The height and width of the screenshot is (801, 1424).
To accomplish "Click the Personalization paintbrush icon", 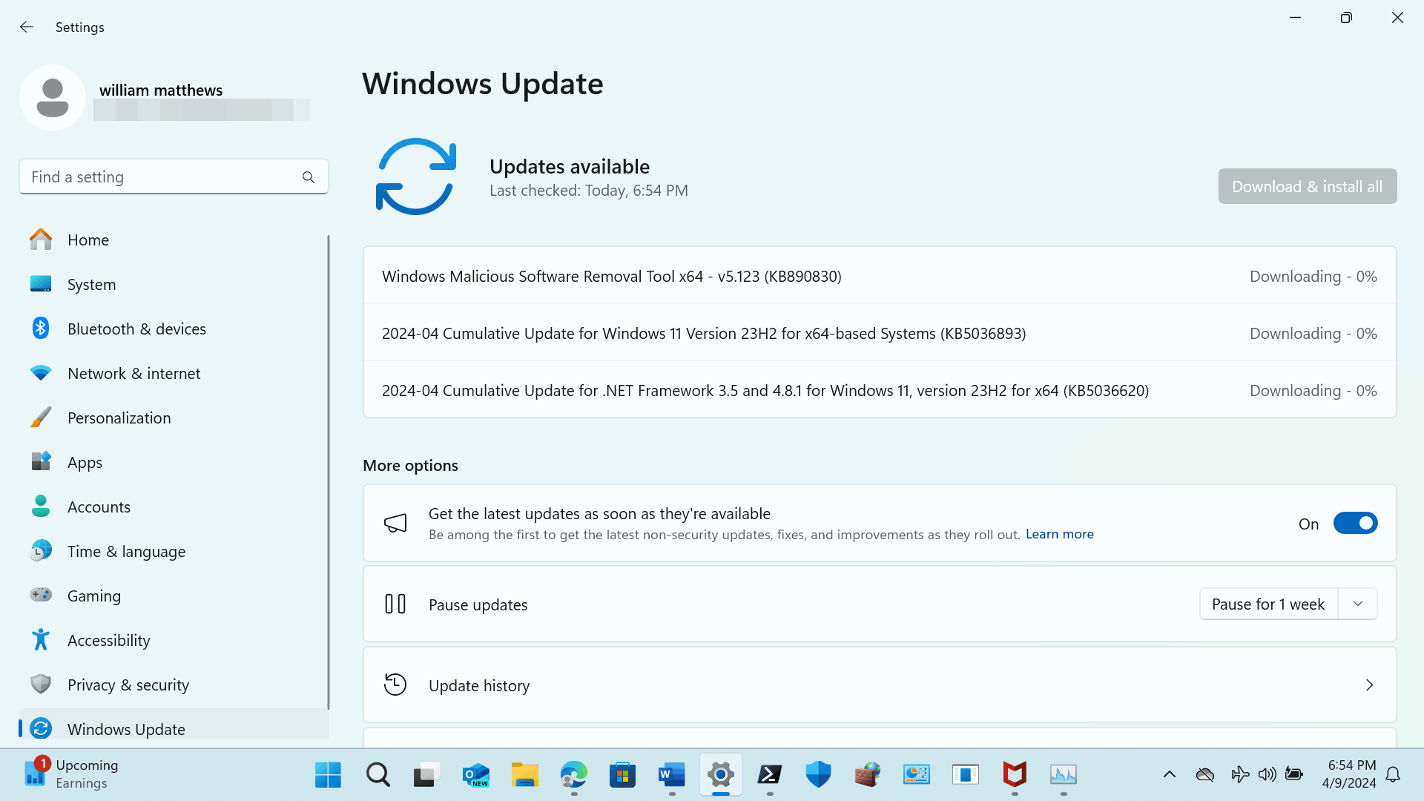I will tap(41, 418).
